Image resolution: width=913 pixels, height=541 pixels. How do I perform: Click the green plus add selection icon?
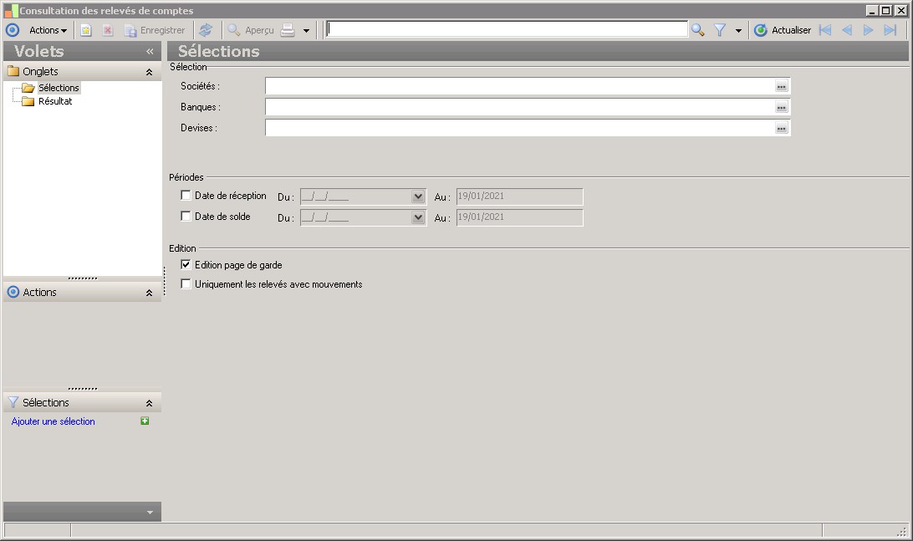(x=145, y=421)
